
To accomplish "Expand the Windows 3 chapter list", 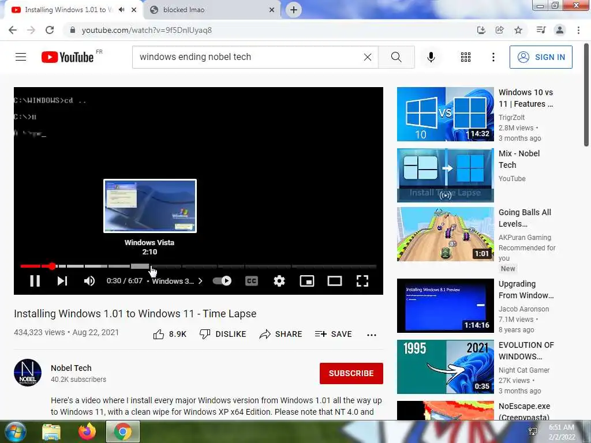I will pos(177,281).
